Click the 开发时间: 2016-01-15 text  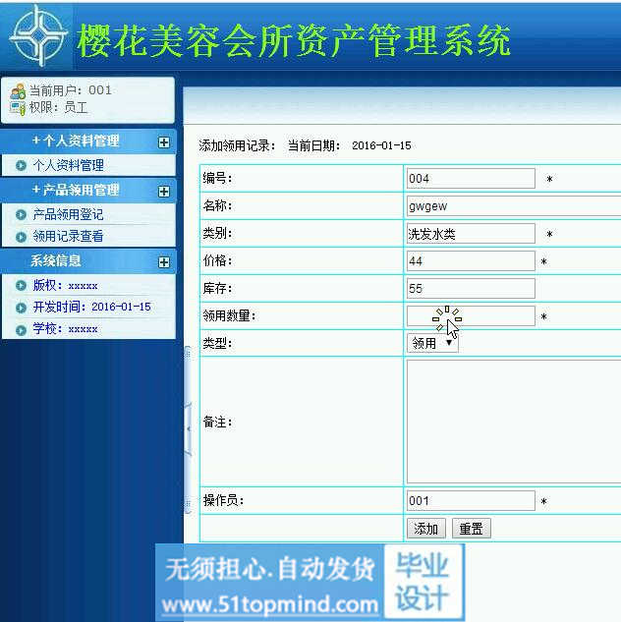click(x=92, y=307)
